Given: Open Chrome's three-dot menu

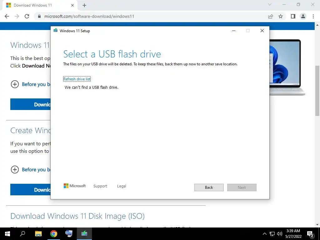Looking at the screenshot, I should (x=313, y=16).
